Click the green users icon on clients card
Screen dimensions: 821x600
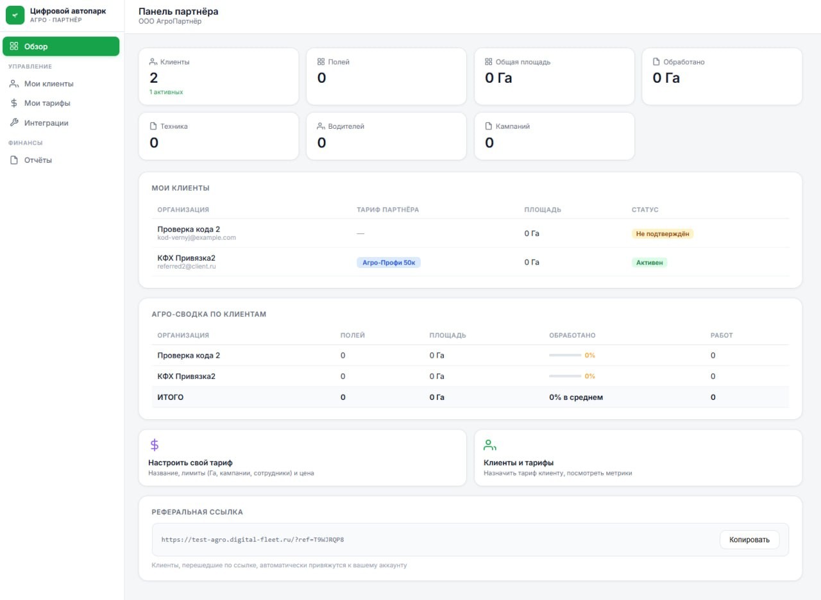coord(490,445)
